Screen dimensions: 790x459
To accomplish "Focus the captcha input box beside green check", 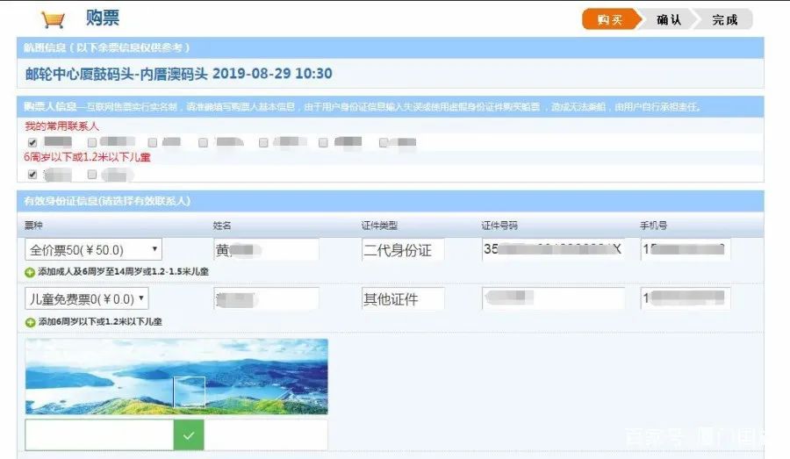I will (x=99, y=434).
